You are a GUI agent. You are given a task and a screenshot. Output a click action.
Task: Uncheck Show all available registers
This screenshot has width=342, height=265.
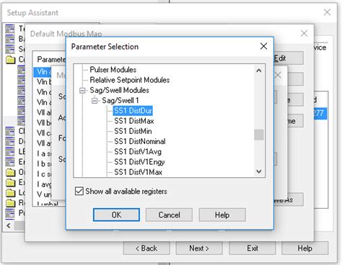pos(79,192)
